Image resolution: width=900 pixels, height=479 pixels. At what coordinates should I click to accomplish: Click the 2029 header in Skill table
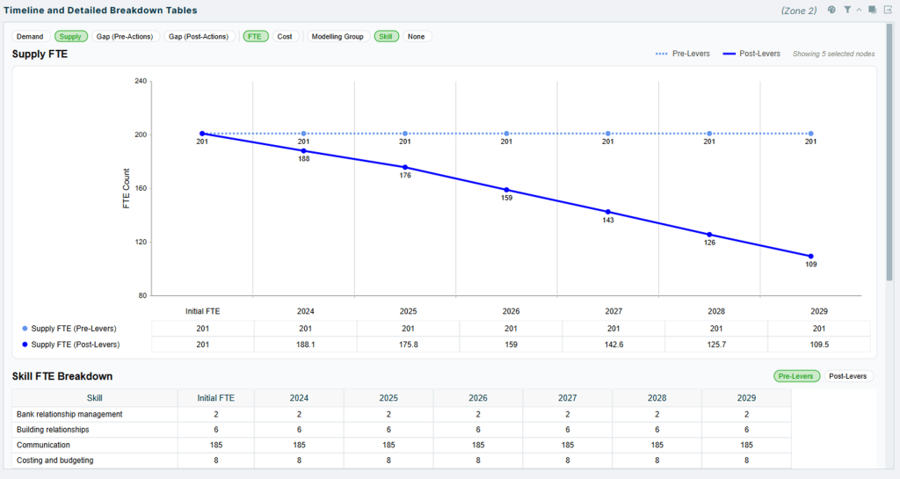746,398
